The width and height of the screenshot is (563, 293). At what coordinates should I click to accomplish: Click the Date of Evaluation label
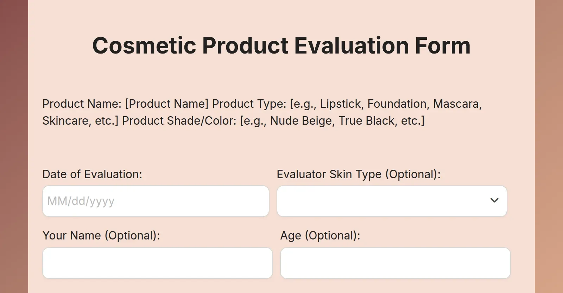(x=92, y=174)
